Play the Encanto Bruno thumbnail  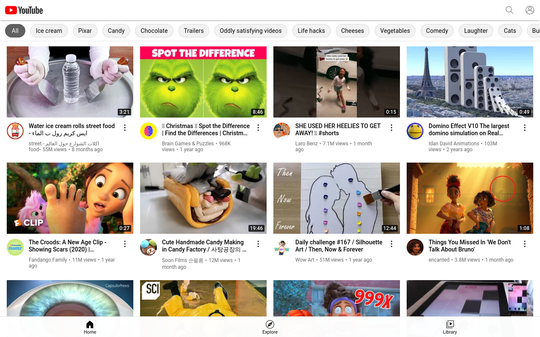click(x=470, y=198)
